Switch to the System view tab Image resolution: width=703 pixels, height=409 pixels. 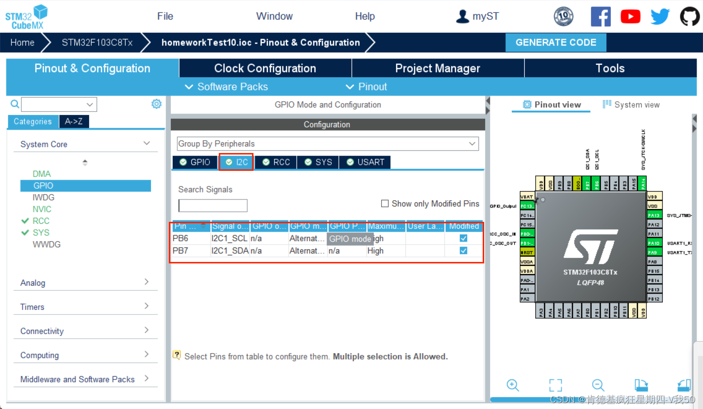pyautogui.click(x=631, y=104)
